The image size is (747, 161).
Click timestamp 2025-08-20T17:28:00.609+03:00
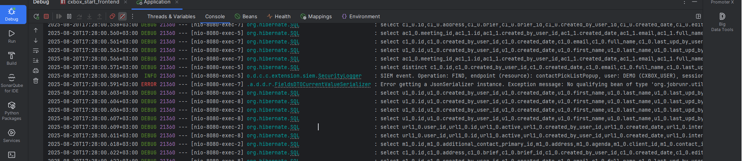coord(93,127)
